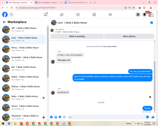Image resolution: width=158 pixels, height=126 pixels.
Task: Open View buyer profile link
Action: point(110,46)
